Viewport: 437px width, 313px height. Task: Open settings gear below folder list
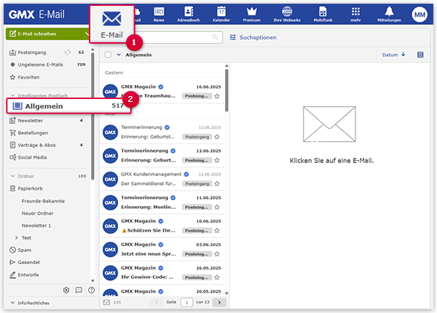(x=66, y=290)
